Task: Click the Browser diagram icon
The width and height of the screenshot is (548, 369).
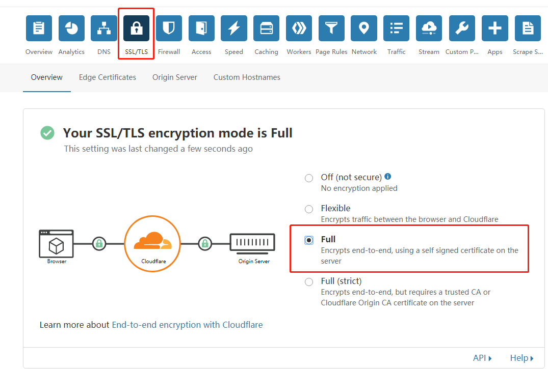Action: click(56, 244)
